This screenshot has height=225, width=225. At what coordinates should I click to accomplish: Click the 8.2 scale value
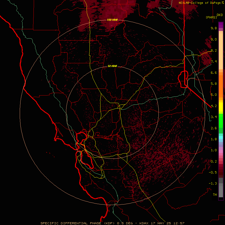tap(214, 50)
